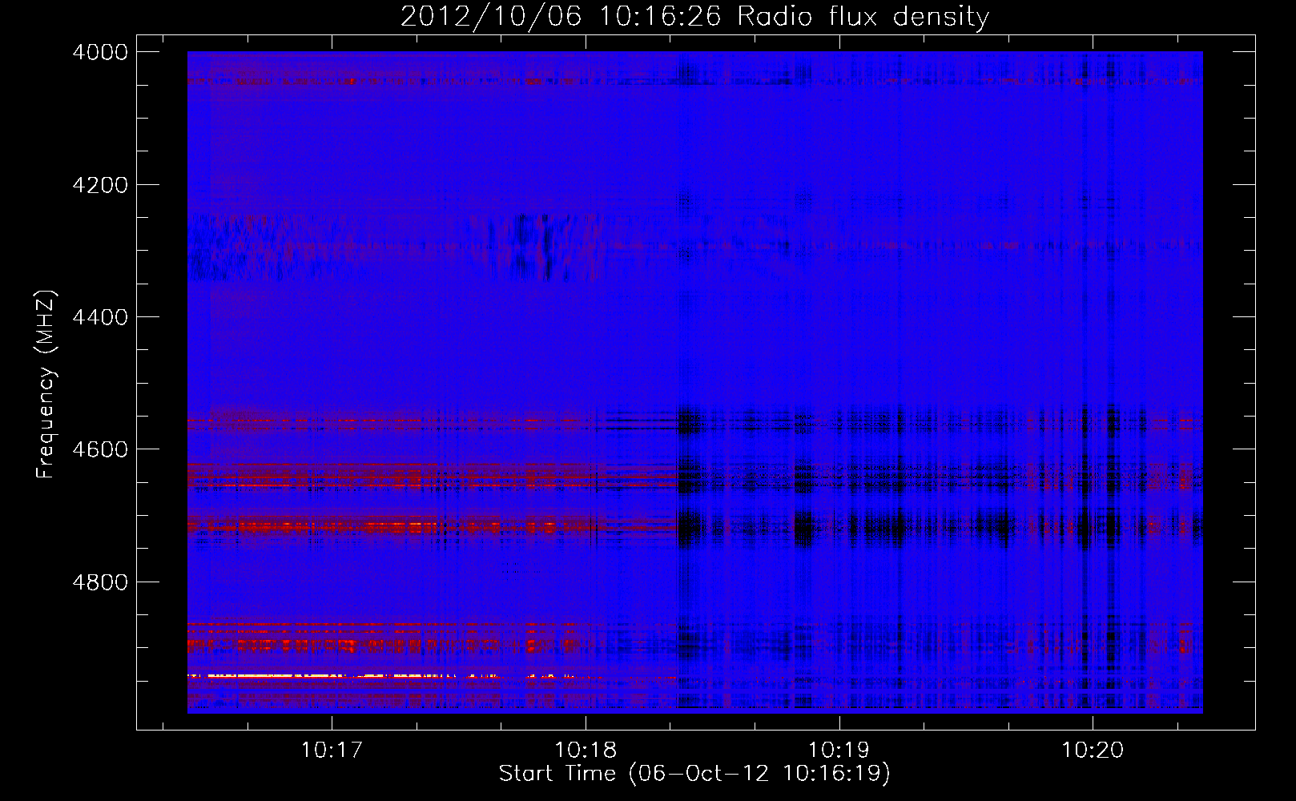
Task: Click the '4400' frequency axis label
Action: click(x=100, y=317)
